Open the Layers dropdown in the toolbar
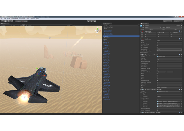This screenshot has height=131, width=184. click(x=168, y=21)
